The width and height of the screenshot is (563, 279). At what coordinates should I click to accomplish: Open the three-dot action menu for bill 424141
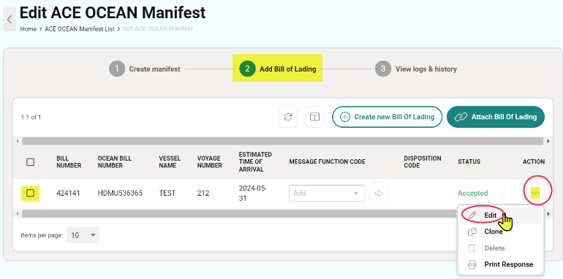[535, 194]
